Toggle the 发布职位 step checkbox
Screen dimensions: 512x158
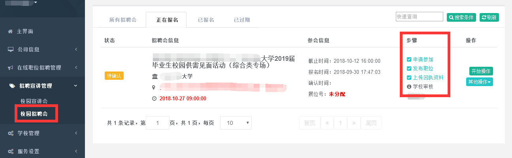click(x=409, y=69)
